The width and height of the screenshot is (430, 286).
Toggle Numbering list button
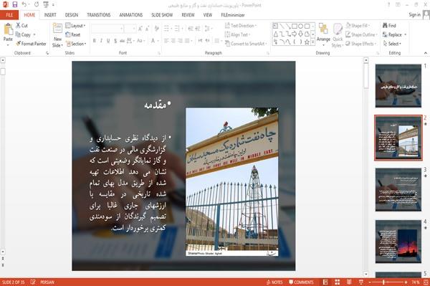click(x=177, y=29)
